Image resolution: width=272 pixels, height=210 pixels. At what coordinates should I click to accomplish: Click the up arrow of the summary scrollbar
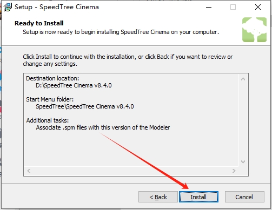point(243,79)
